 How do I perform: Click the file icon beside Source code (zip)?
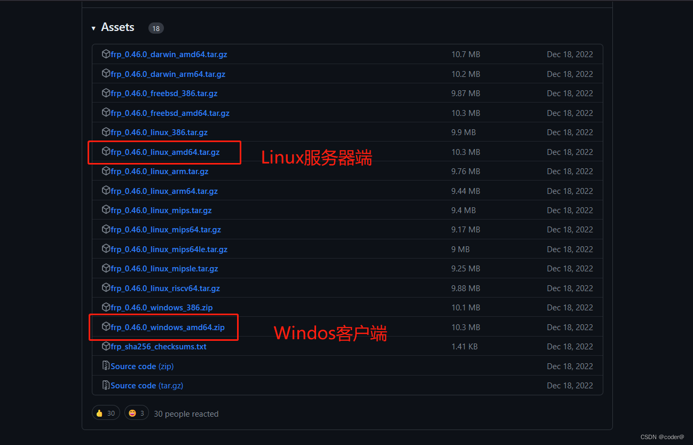pyautogui.click(x=106, y=365)
